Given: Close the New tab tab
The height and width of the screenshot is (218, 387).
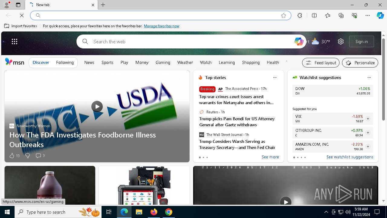Looking at the screenshot, I should click(93, 5).
